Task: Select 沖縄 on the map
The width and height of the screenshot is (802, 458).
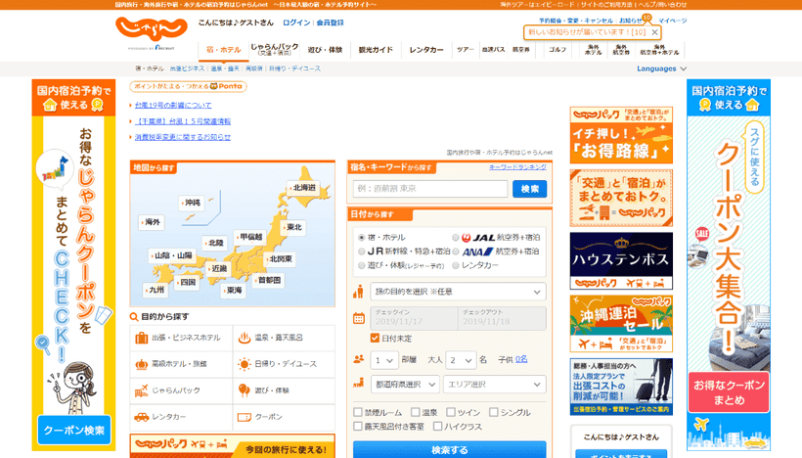Action: coord(192,203)
